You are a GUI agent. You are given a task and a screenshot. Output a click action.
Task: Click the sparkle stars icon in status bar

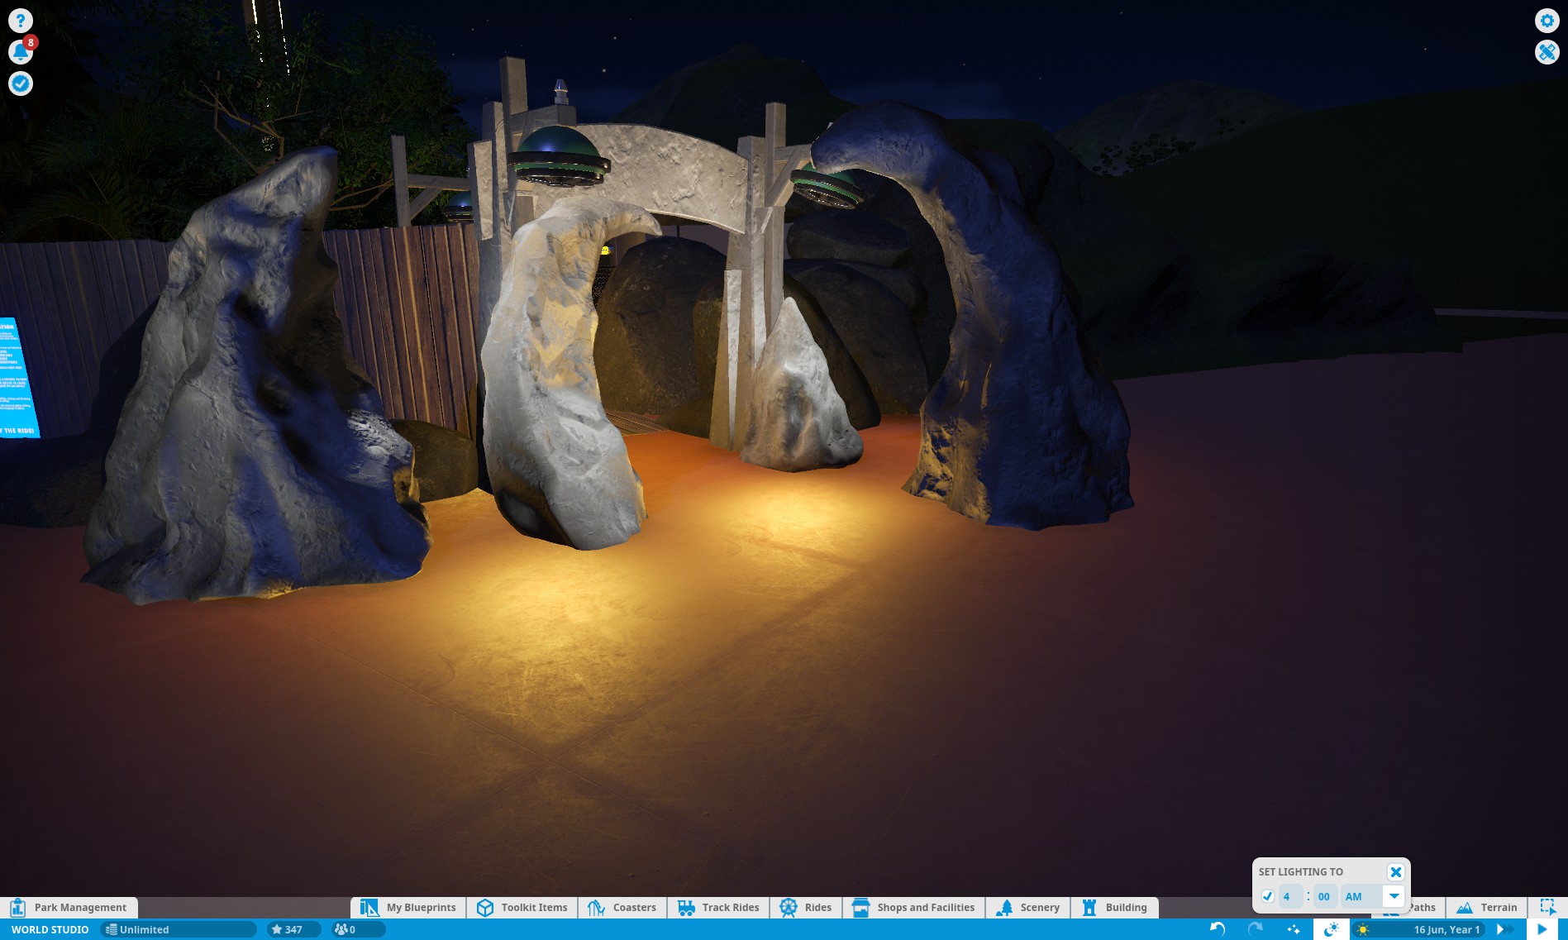click(x=1294, y=929)
